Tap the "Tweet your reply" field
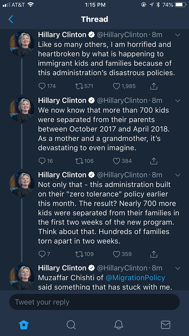This screenshot has width=189, height=336. click(x=94, y=302)
